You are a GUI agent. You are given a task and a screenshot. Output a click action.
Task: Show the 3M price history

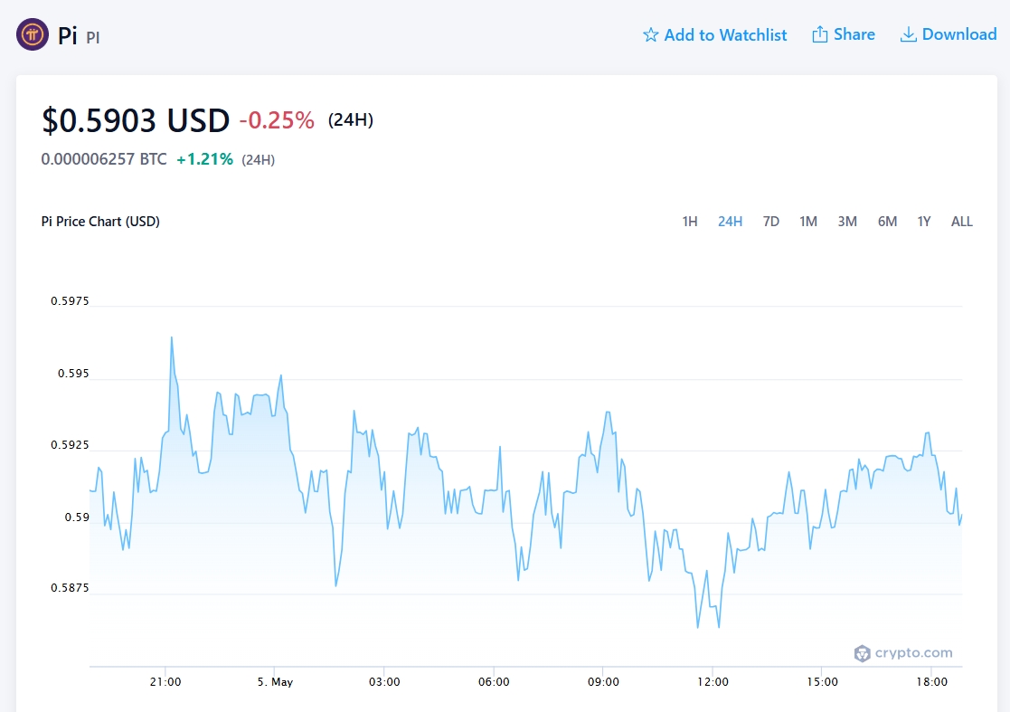(847, 222)
